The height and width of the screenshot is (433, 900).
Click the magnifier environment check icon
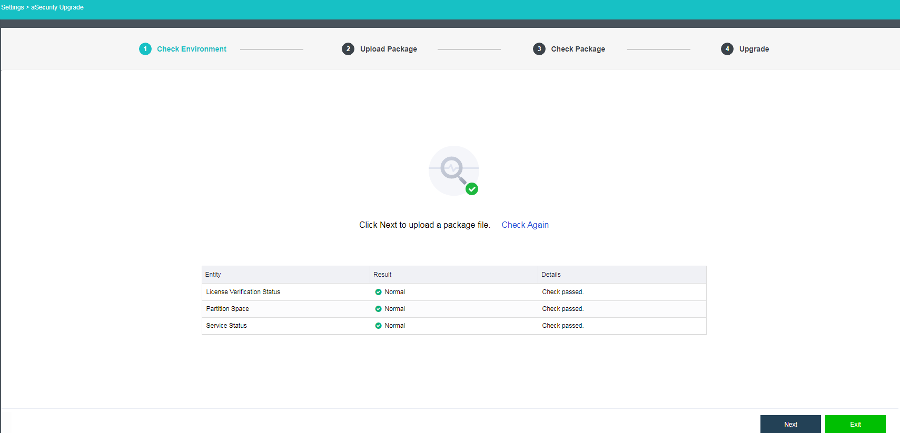pos(453,170)
